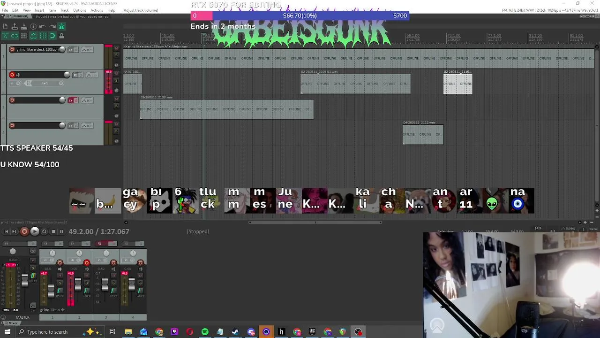This screenshot has width=600, height=338.
Task: Click track 1 volume knob
Action: point(62,49)
